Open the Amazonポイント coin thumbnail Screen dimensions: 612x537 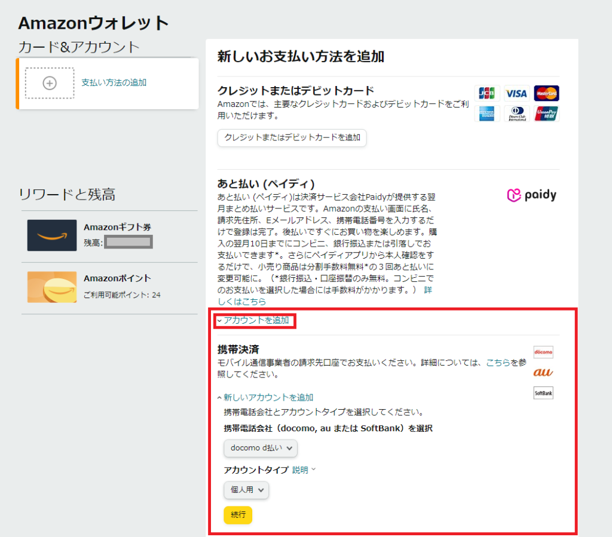[x=52, y=287]
